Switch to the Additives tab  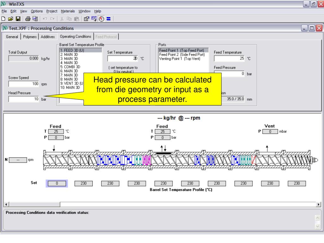48,37
